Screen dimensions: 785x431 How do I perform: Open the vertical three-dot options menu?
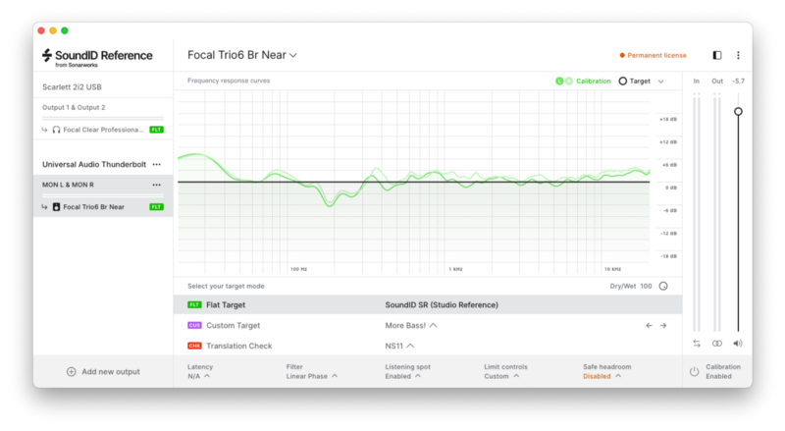738,55
